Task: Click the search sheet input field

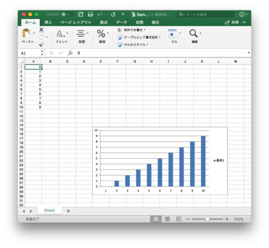Action: [x=206, y=15]
